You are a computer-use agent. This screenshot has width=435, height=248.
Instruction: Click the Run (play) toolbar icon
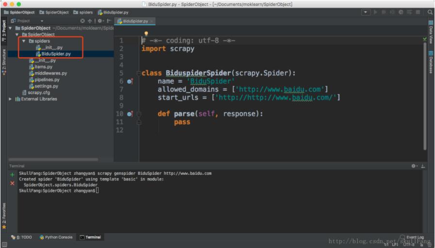click(376, 12)
